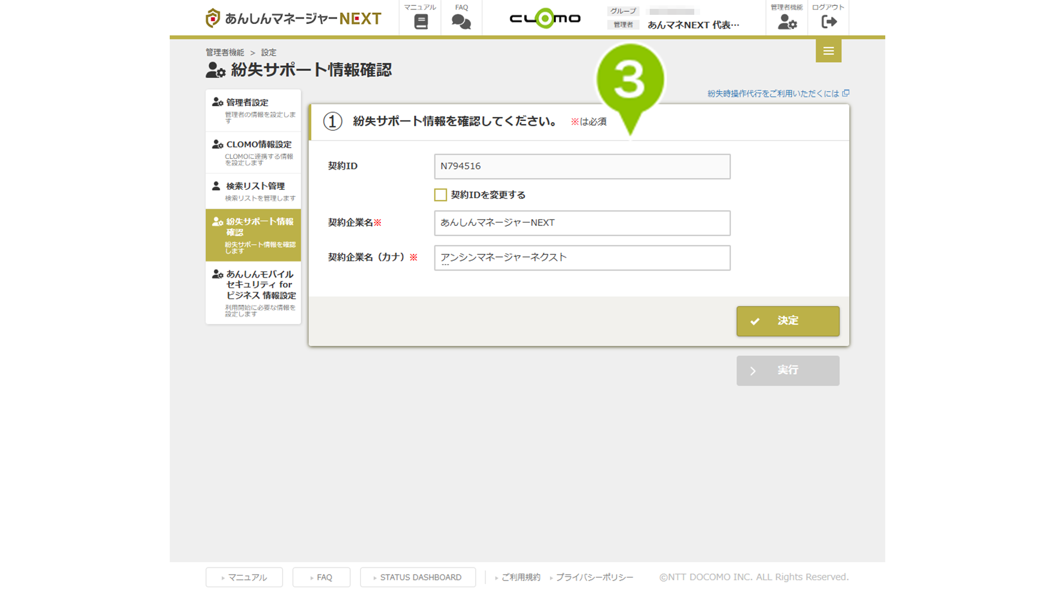1055x593 pixels.
Task: Click the CLOMO logo in header
Action: [545, 19]
